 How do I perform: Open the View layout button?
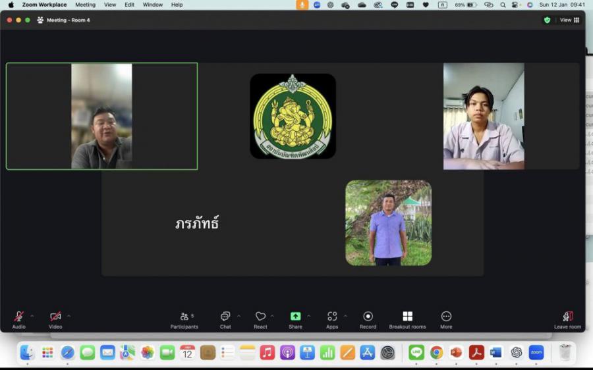[x=569, y=20]
